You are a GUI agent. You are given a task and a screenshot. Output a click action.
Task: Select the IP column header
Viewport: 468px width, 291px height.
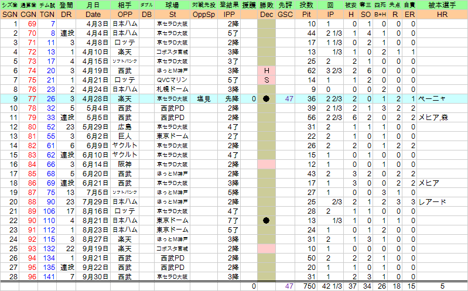(330, 15)
